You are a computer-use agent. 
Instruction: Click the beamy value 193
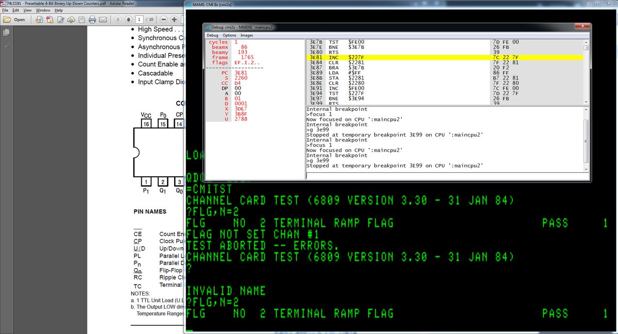(243, 52)
